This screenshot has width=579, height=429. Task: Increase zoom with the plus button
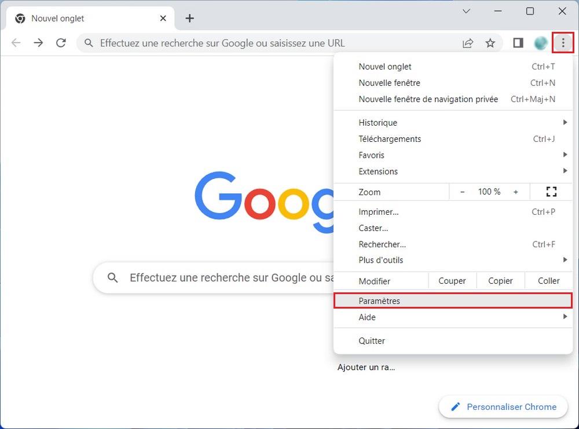[515, 192]
